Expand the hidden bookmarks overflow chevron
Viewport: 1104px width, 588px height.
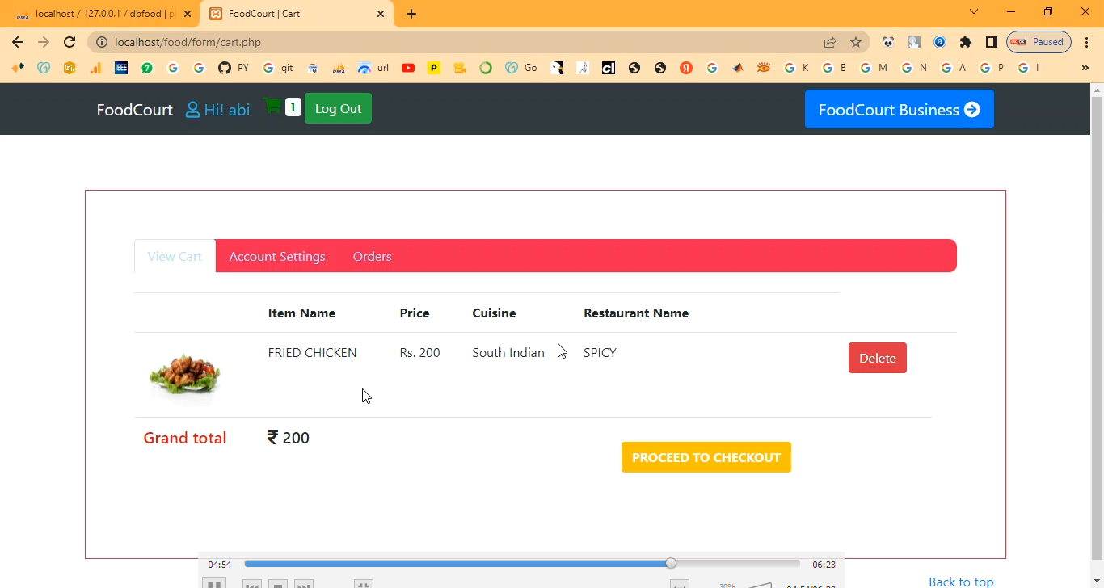click(1085, 68)
